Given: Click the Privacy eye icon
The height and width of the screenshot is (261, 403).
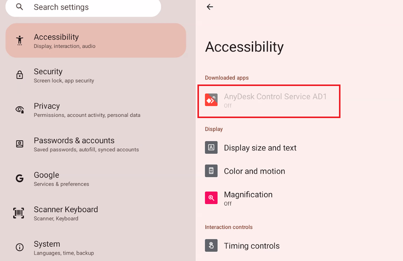Looking at the screenshot, I should tap(20, 110).
